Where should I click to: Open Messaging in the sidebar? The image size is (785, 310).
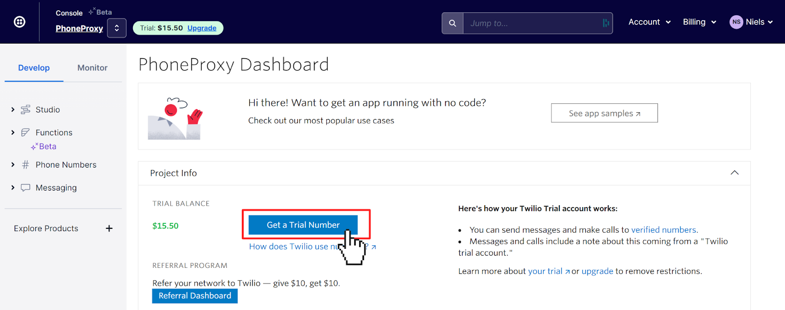56,188
